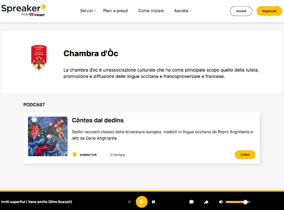Click the PODCAST section heading
284x210 pixels.
pos(34,105)
